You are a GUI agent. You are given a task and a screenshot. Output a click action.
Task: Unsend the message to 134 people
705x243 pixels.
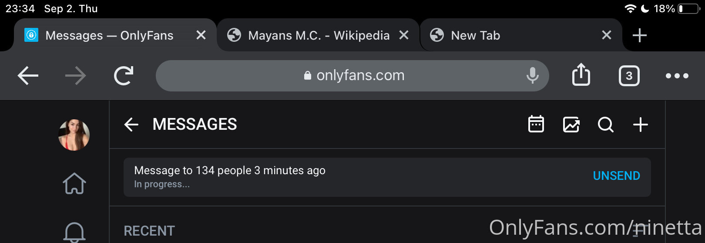click(x=616, y=176)
